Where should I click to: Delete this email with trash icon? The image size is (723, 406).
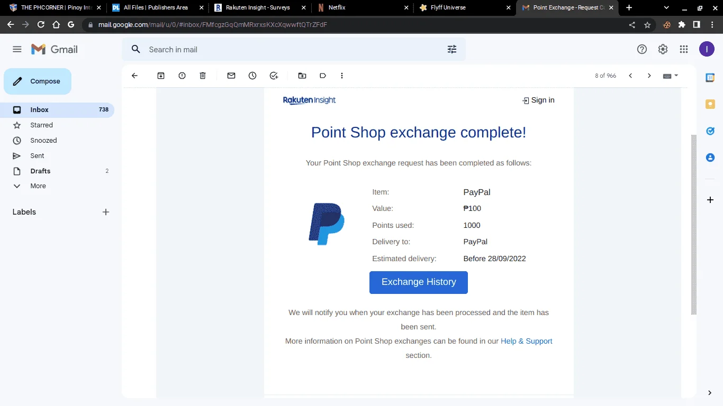point(203,76)
